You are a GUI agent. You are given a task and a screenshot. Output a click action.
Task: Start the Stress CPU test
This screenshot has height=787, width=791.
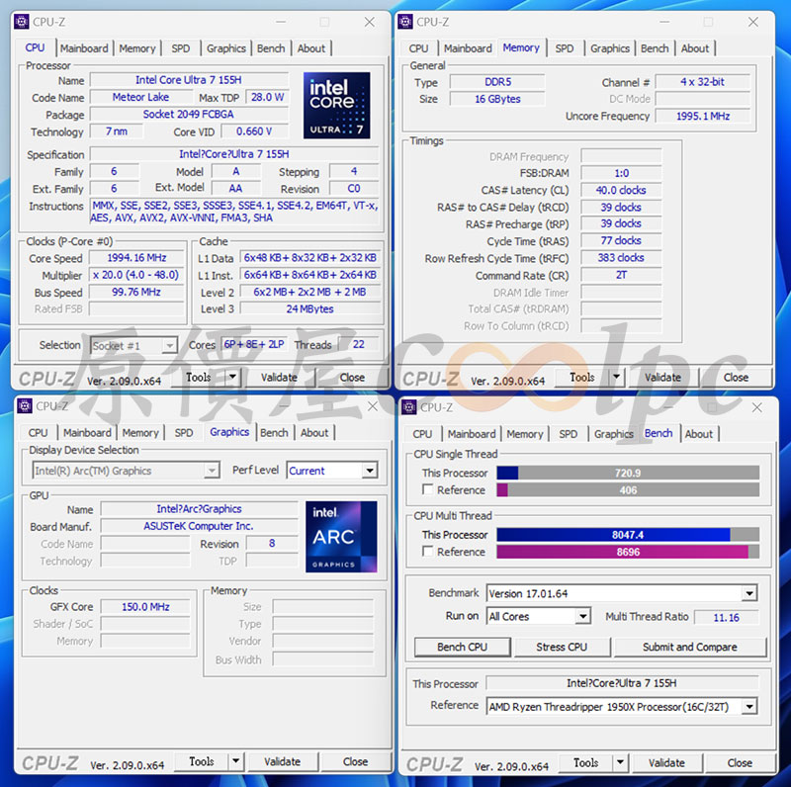coord(562,647)
